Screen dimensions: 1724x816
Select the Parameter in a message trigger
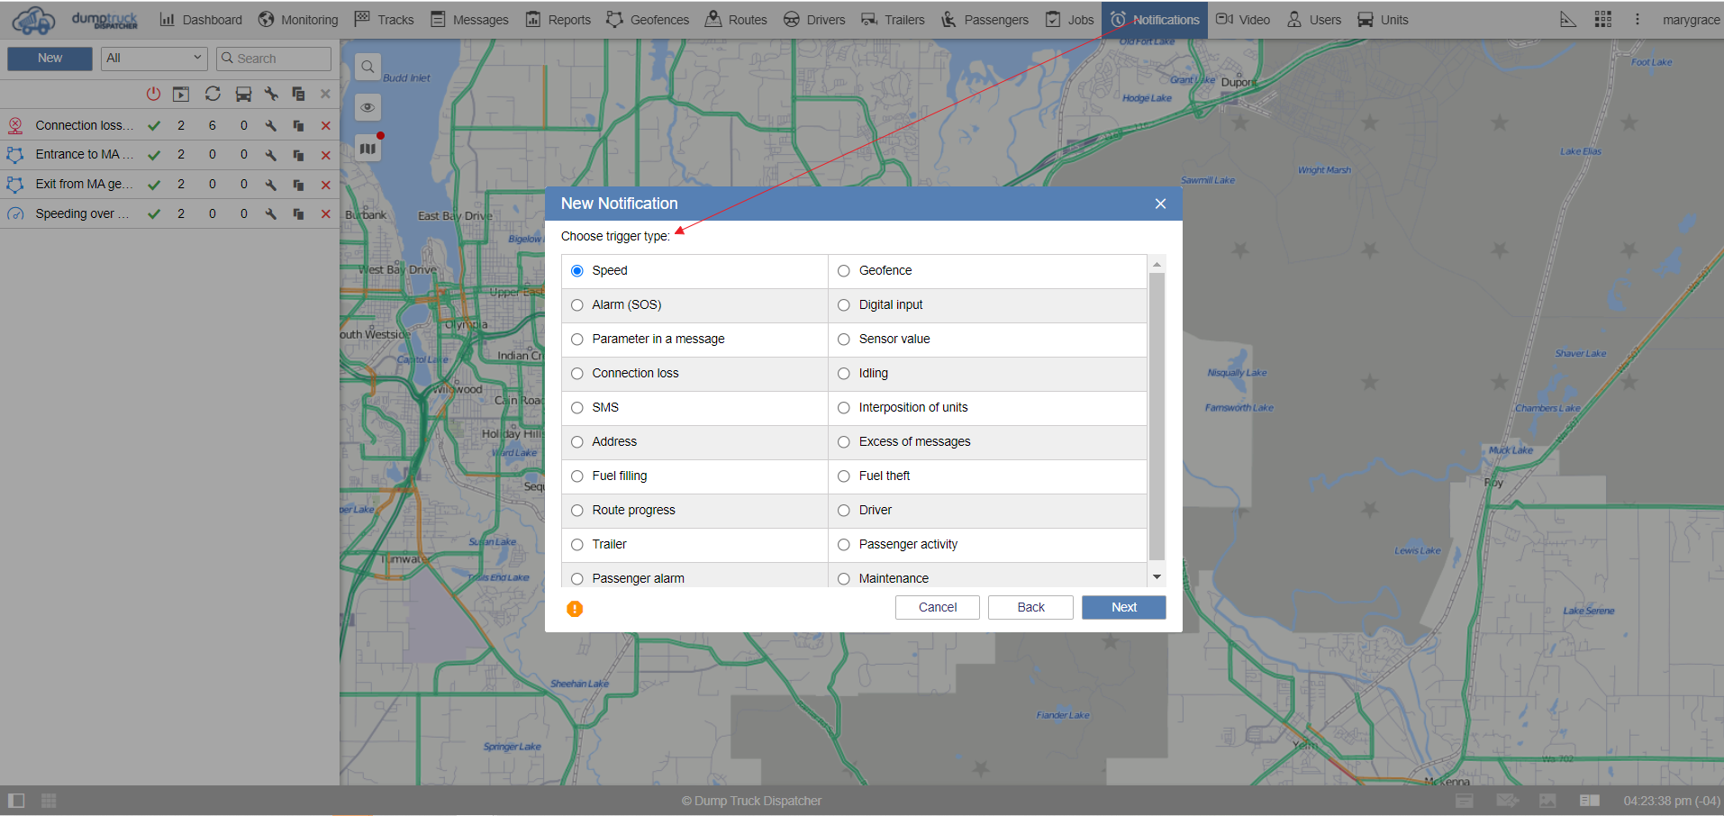(x=577, y=340)
